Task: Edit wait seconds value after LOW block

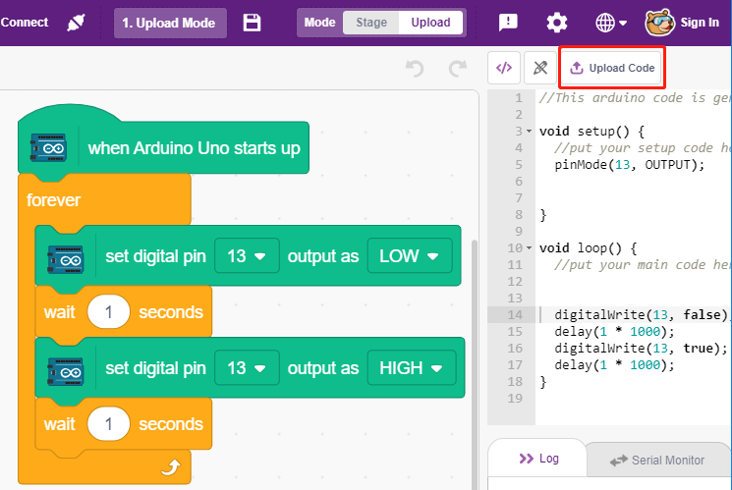Action: [108, 311]
